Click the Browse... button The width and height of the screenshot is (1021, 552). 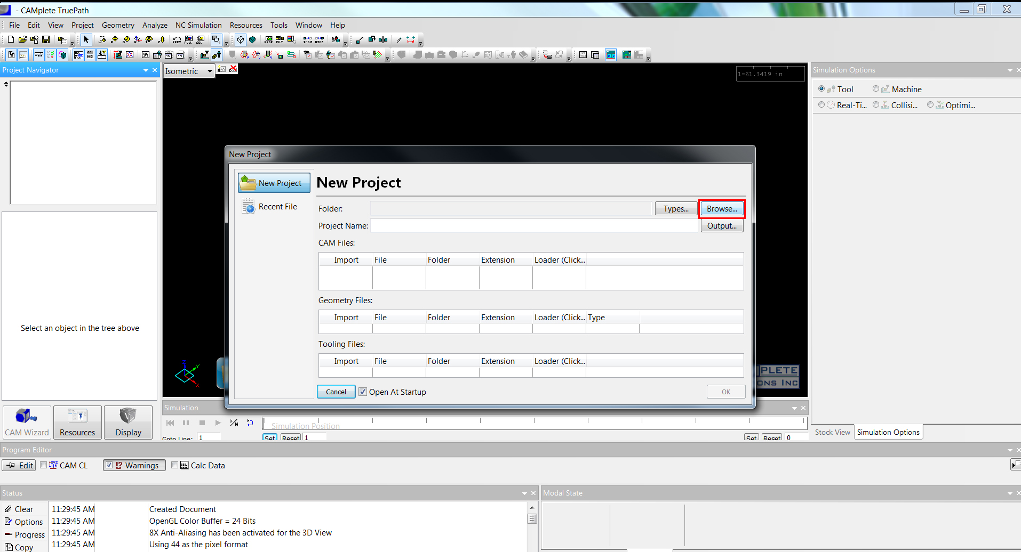pos(722,209)
